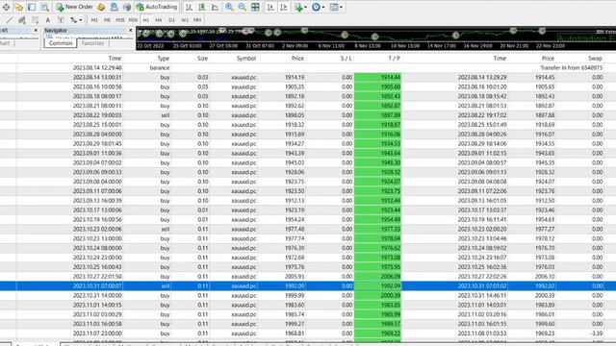
Task: Toggle the AutoTrading button
Action: pos(156,7)
